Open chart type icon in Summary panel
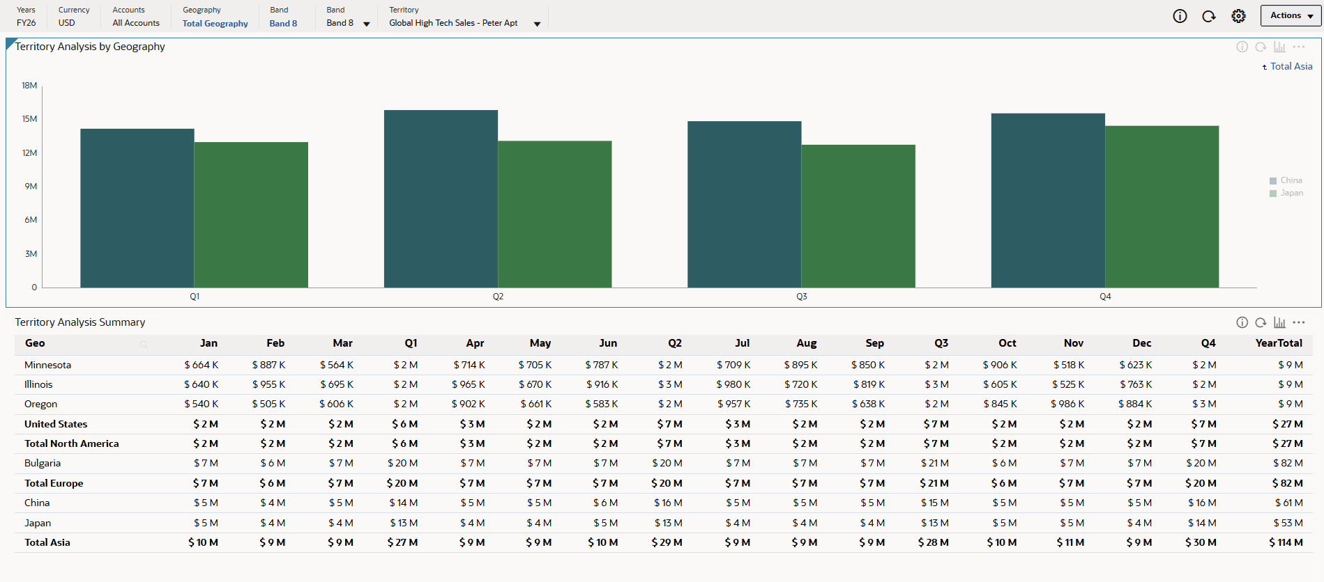 pos(1279,322)
